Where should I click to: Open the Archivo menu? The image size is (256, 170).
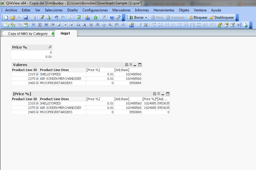pos(11,10)
